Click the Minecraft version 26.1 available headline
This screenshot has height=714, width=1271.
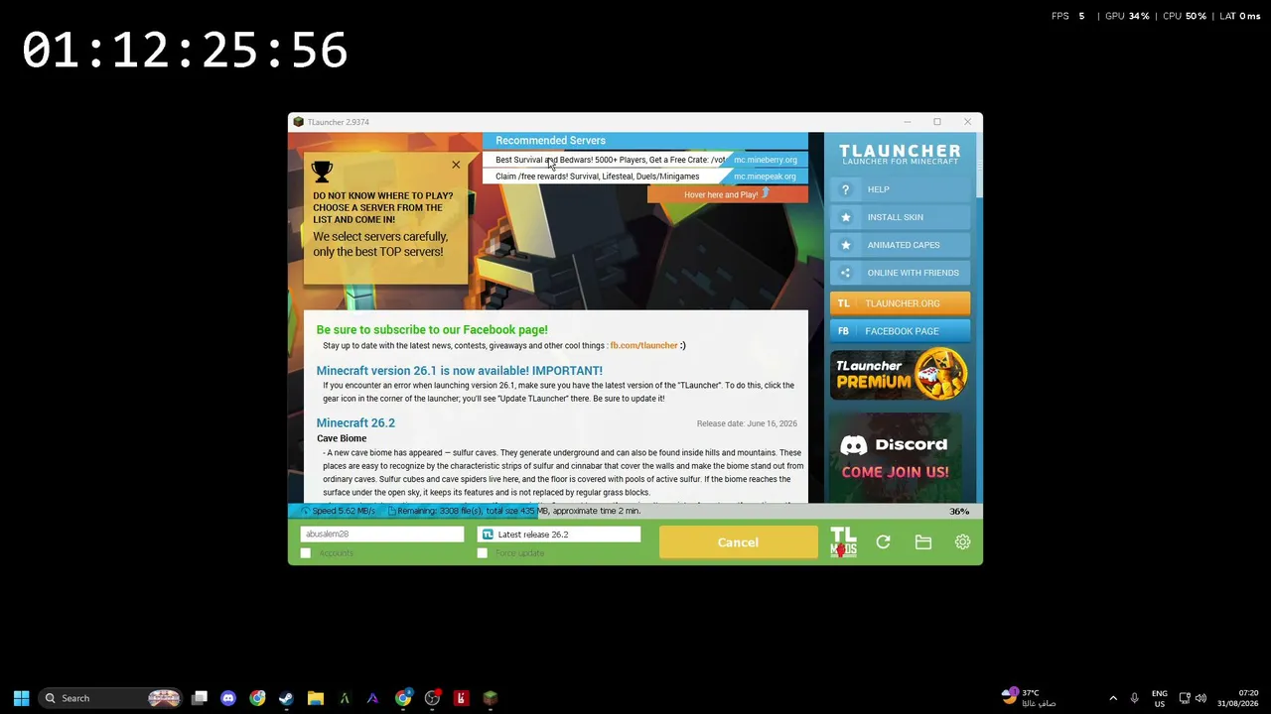pyautogui.click(x=460, y=371)
